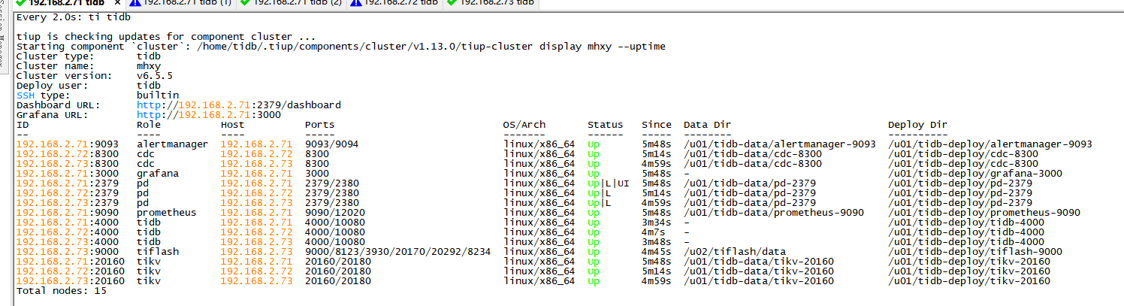Click green check icon on tidb (2) tab
Viewport: 1124px width, 306px height.
[x=245, y=3]
